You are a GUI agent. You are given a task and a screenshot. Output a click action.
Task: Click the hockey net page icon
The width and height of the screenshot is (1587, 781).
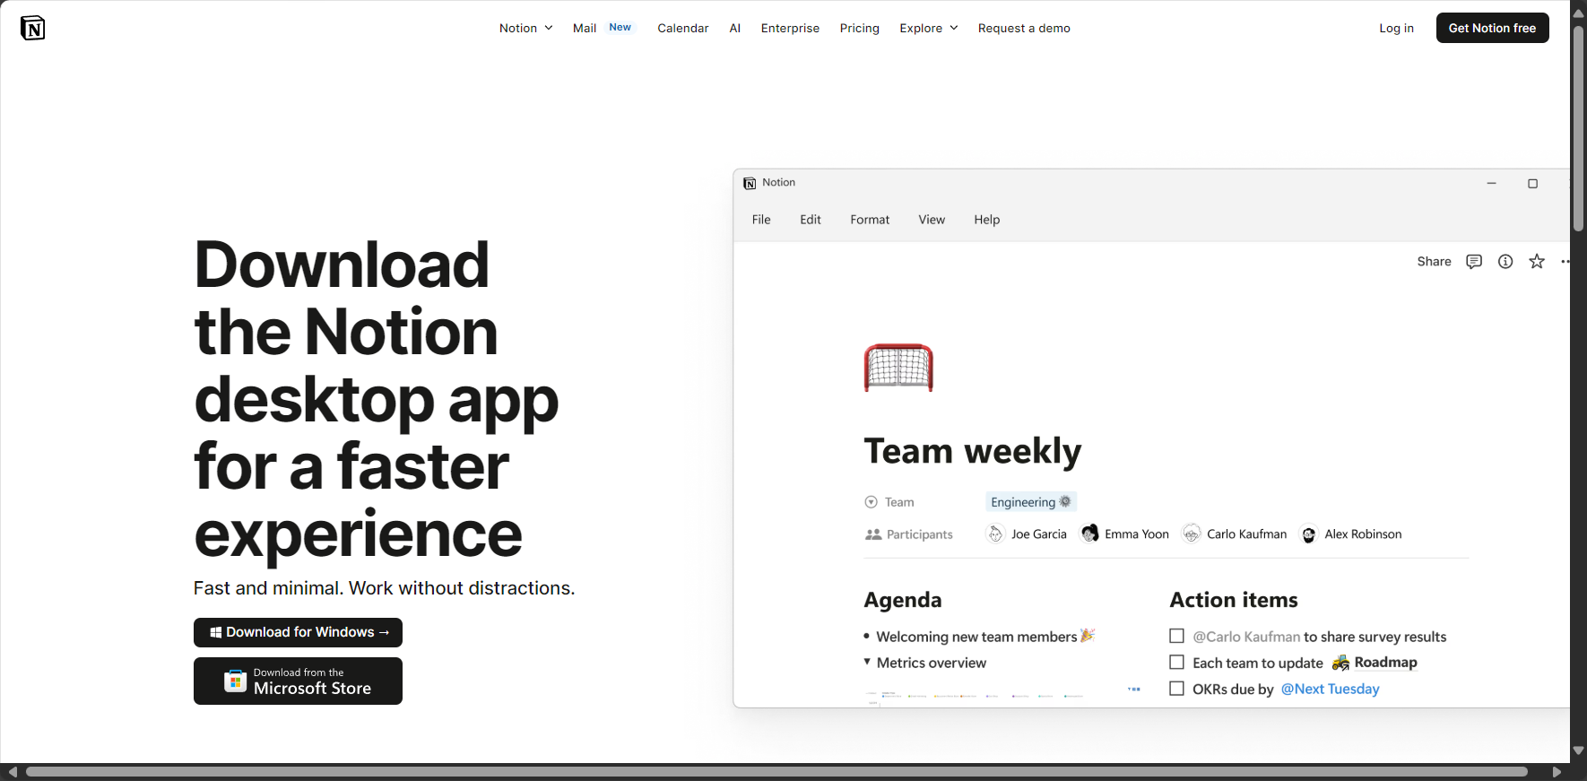click(x=898, y=368)
